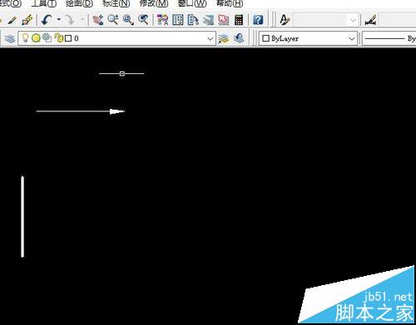Click the Match Properties brush icon

coord(12,20)
